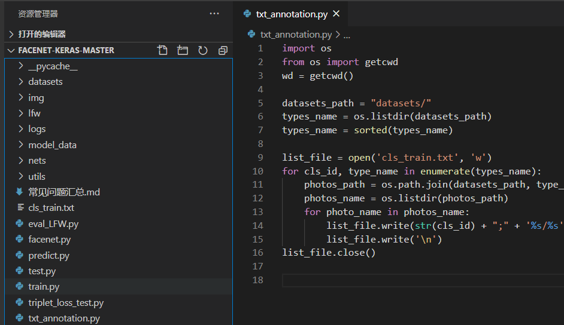Click the markdown icon beside 常见问题汇总.md
Image resolution: width=564 pixels, height=325 pixels.
pos(20,192)
